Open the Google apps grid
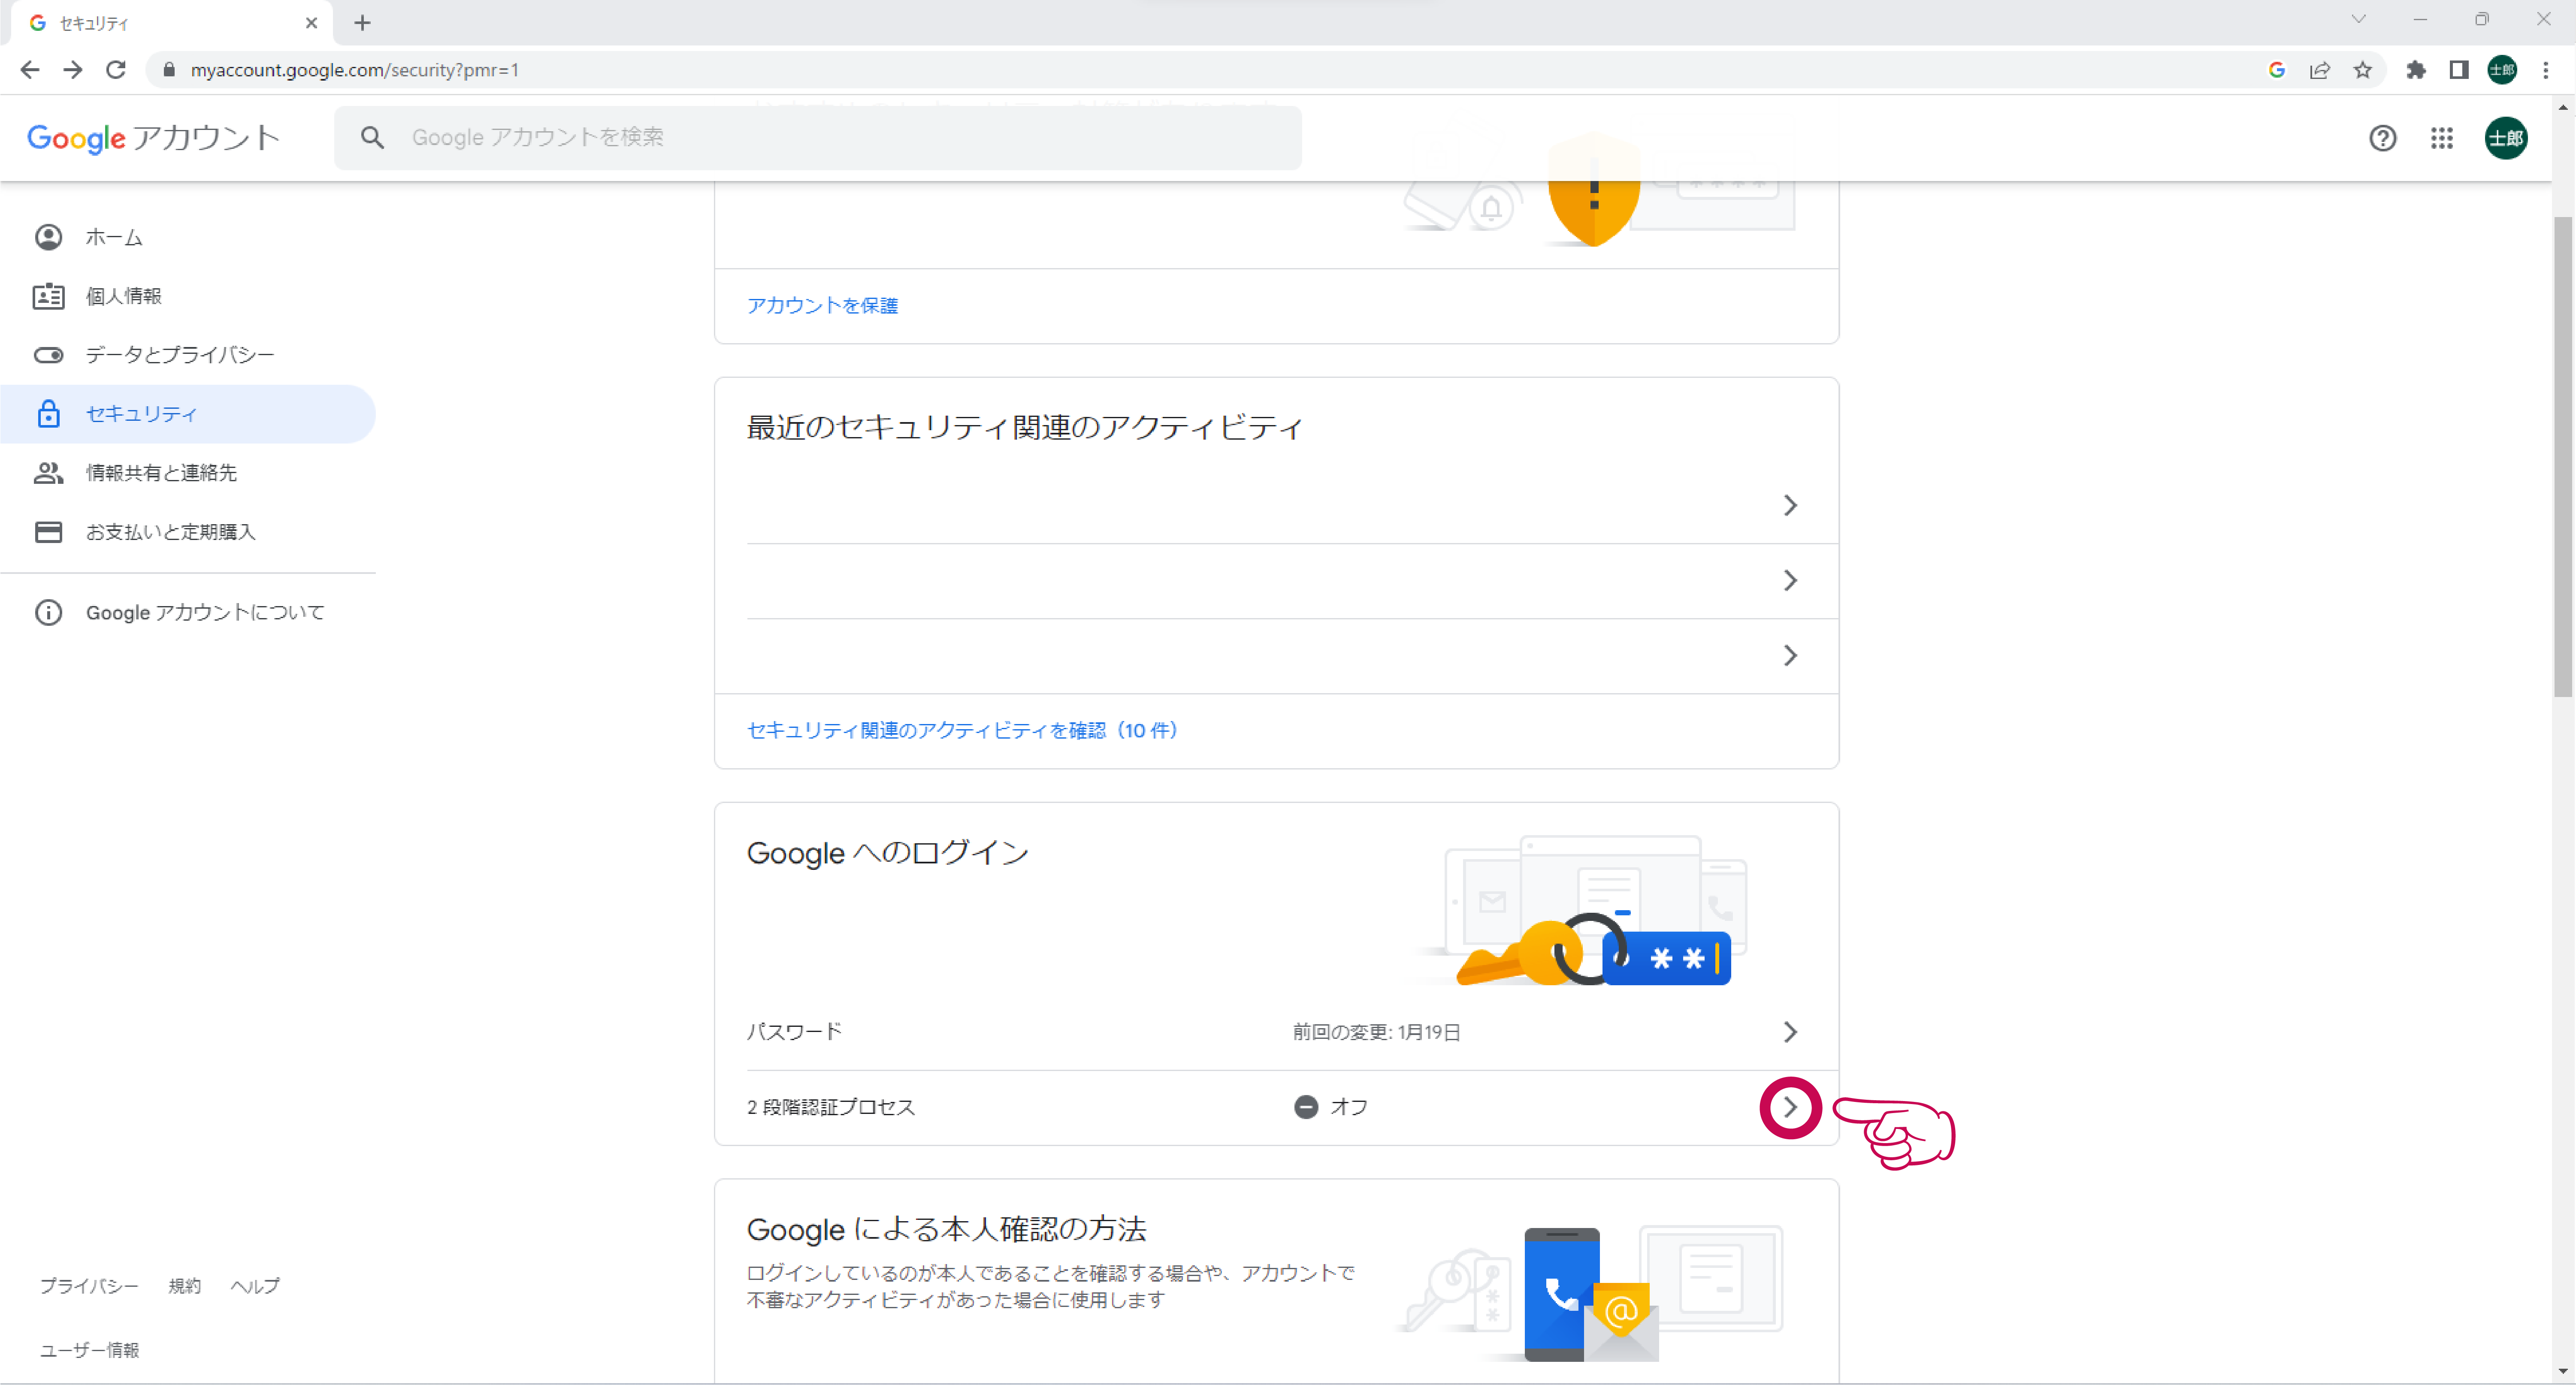 tap(2442, 138)
